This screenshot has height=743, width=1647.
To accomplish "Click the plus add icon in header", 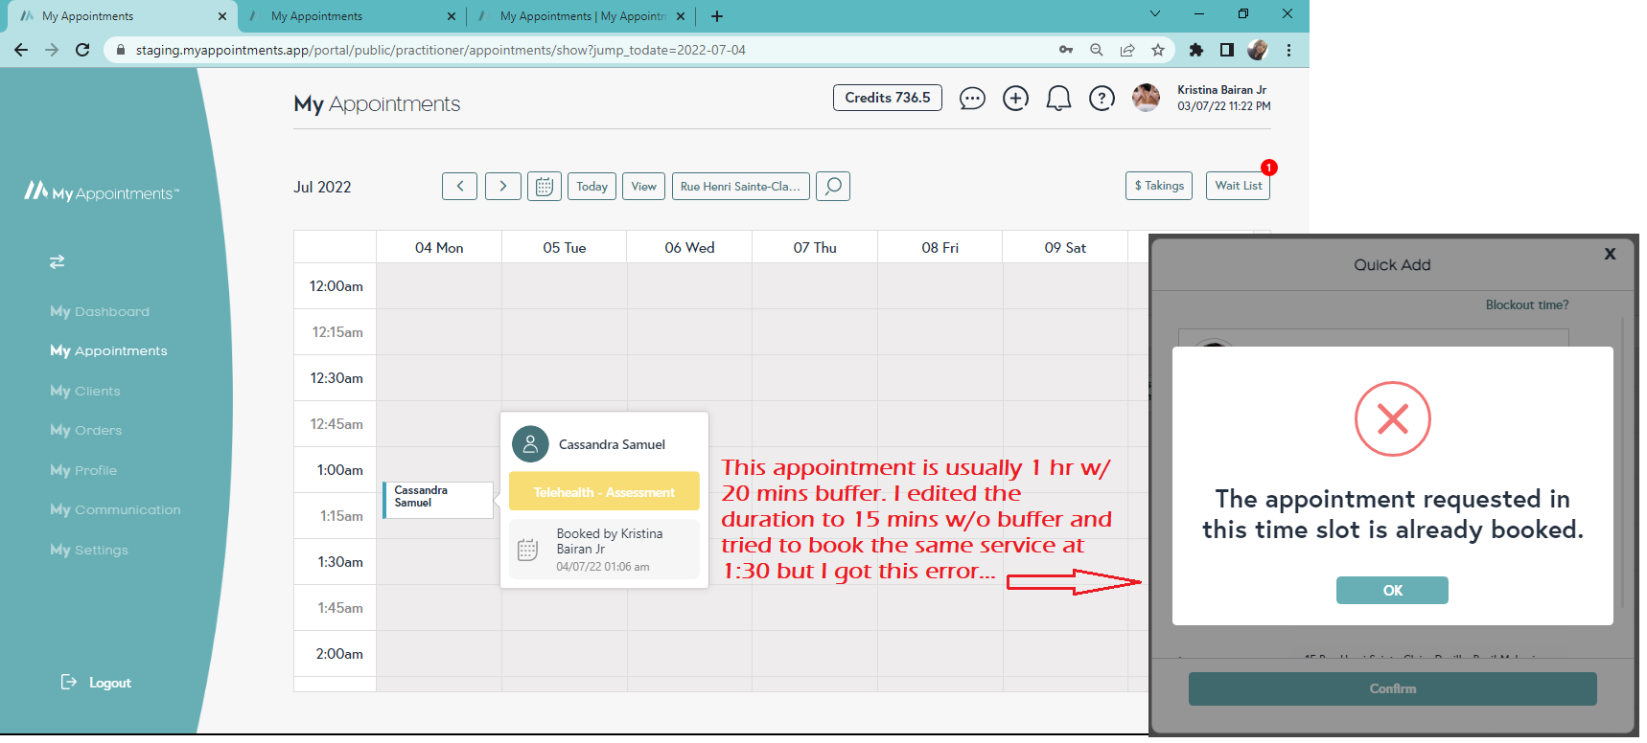I will [x=1015, y=99].
